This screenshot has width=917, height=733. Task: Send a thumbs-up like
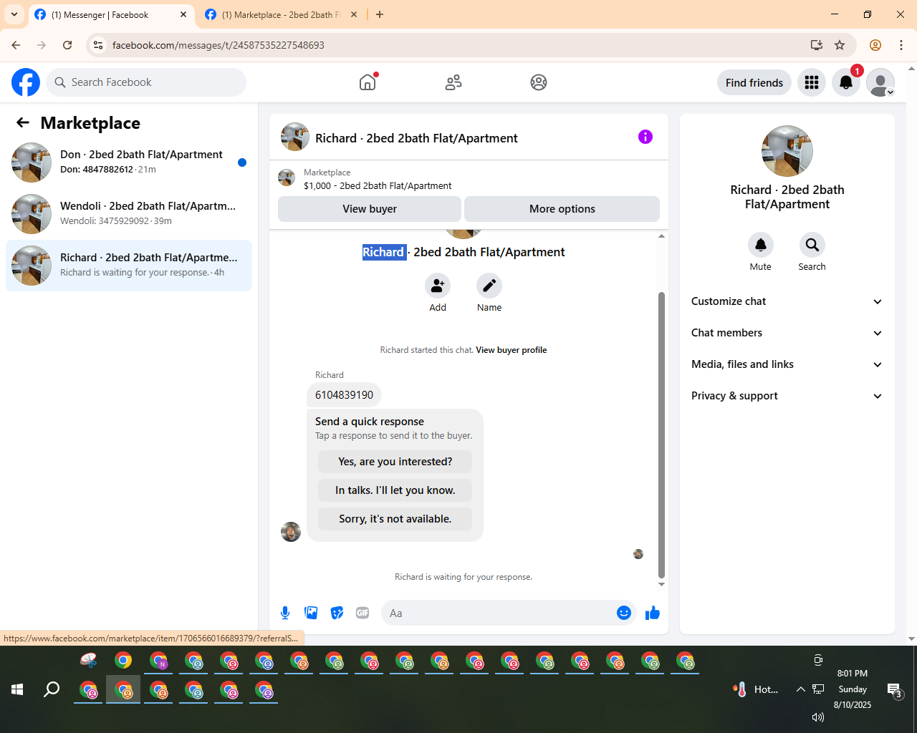coord(653,613)
